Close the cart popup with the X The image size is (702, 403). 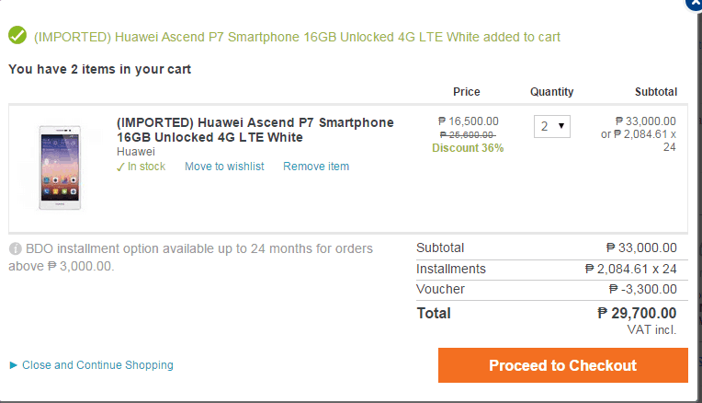(x=696, y=3)
